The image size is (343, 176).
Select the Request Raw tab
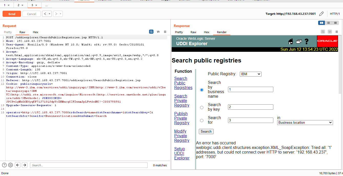click(x=22, y=32)
